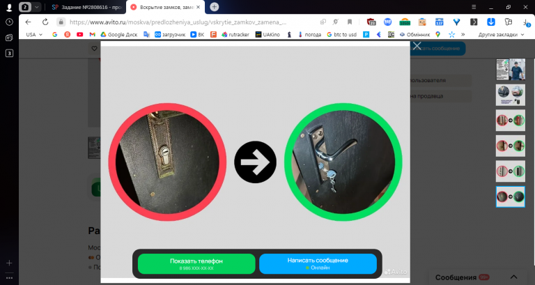
Task: Open the blue diamond extension icon
Action: (456, 22)
